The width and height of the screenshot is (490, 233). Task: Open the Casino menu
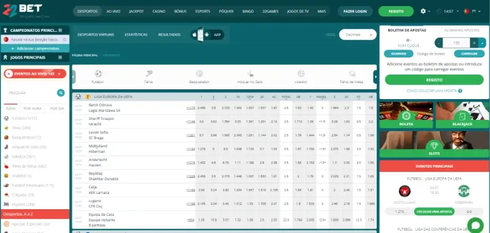coord(159,11)
